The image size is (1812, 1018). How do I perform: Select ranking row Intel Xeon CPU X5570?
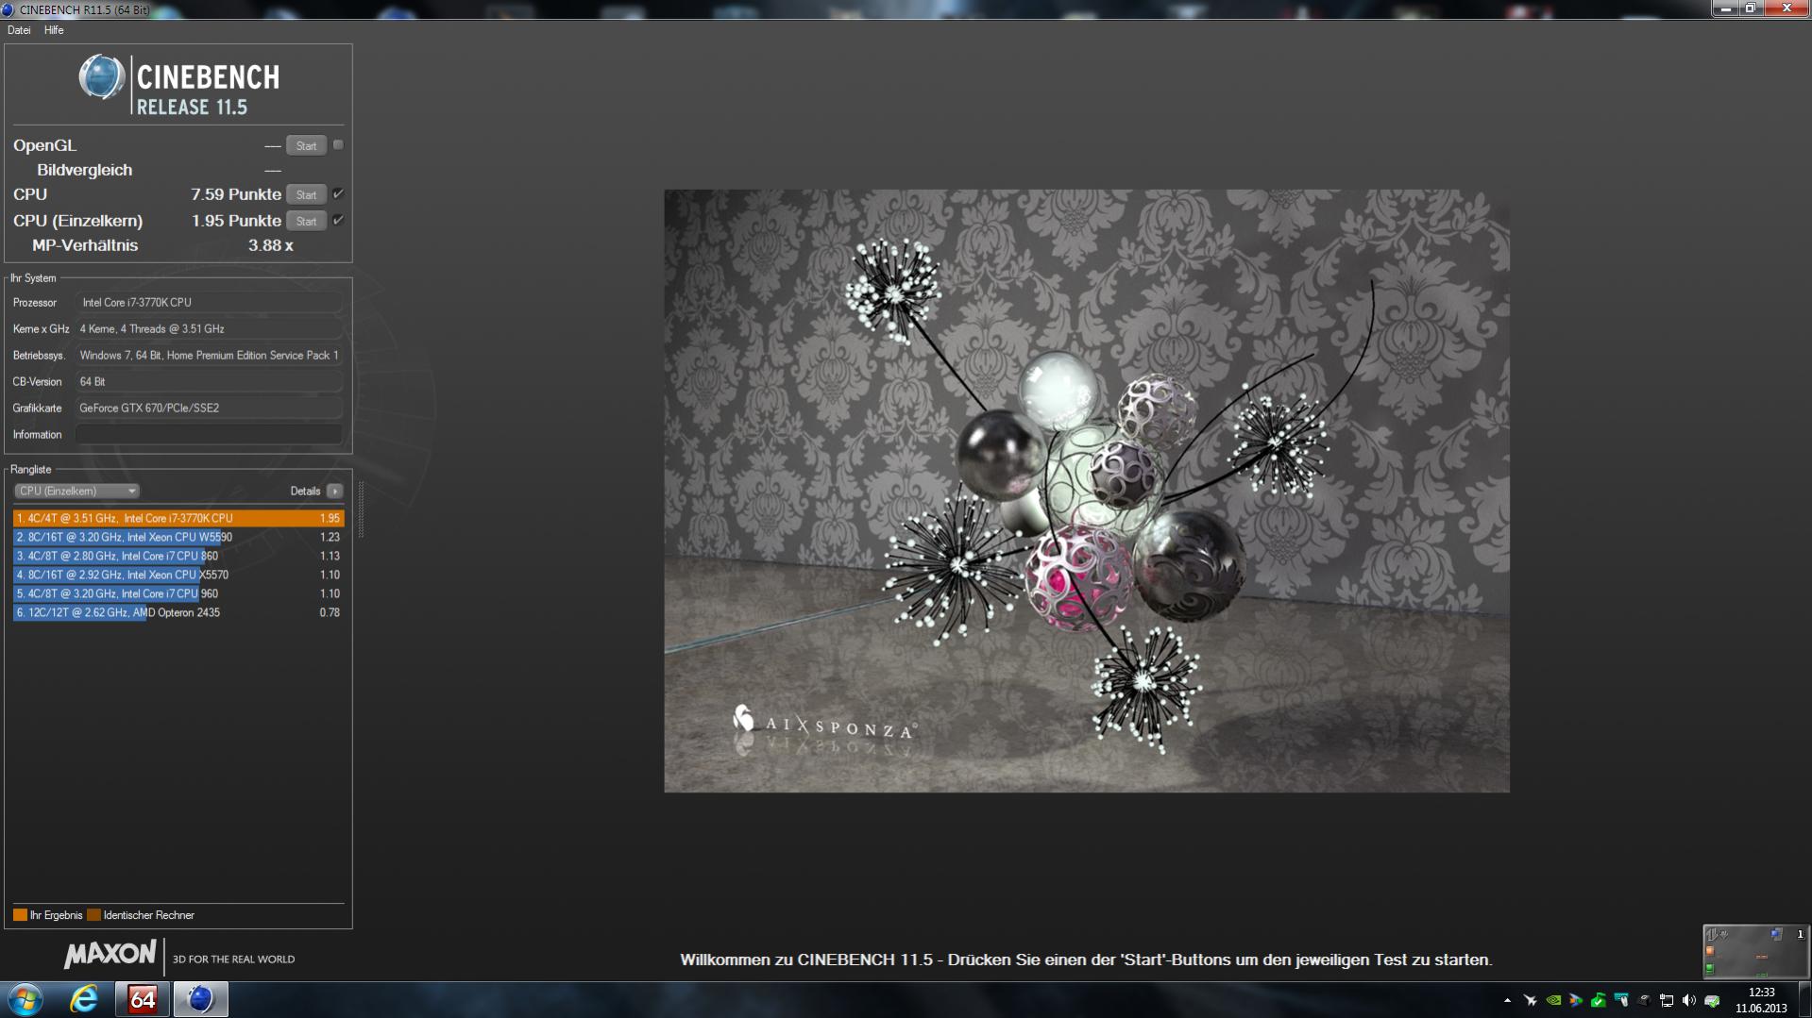coord(178,575)
